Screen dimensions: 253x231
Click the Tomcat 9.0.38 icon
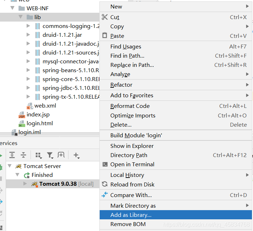tap(34, 184)
